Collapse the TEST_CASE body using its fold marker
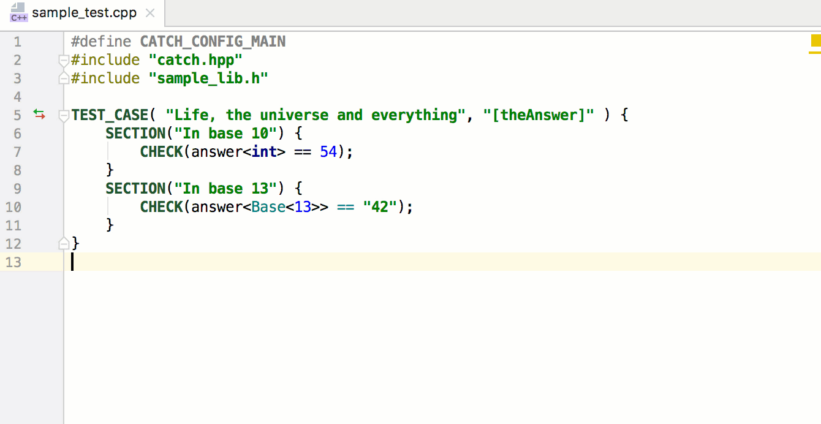The height and width of the screenshot is (424, 821). (x=64, y=115)
